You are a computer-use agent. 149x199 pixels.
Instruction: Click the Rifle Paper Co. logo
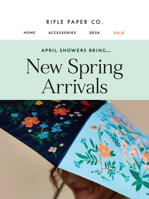(74, 22)
